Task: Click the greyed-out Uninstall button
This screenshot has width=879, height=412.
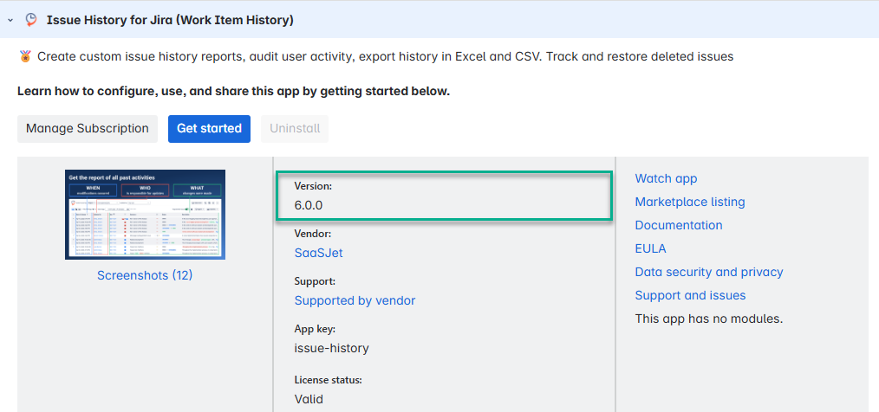Action: click(295, 128)
